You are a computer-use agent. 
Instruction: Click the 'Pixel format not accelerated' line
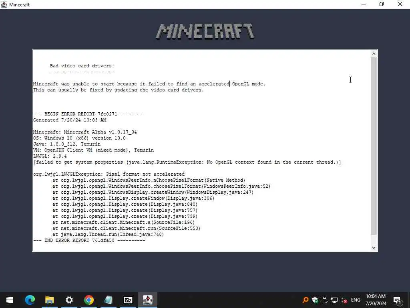pyautogui.click(x=109, y=174)
